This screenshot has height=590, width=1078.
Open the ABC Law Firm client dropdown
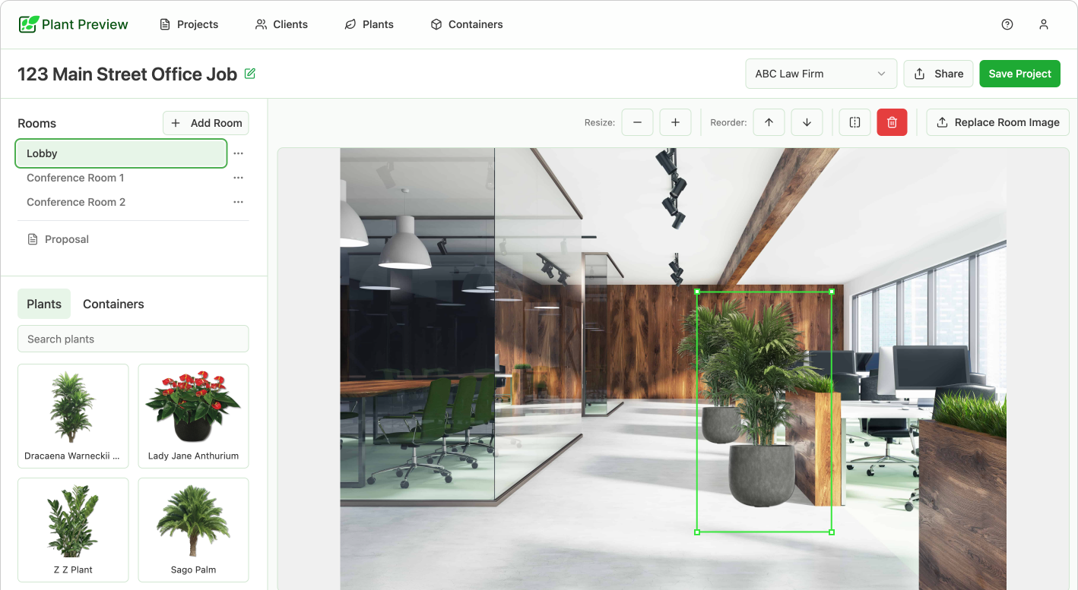click(x=820, y=74)
